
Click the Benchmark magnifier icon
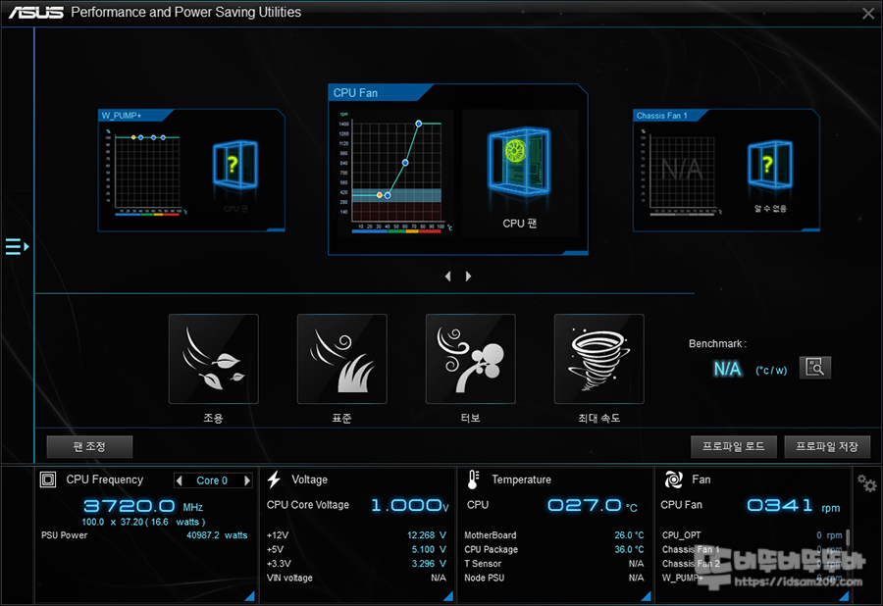(814, 368)
